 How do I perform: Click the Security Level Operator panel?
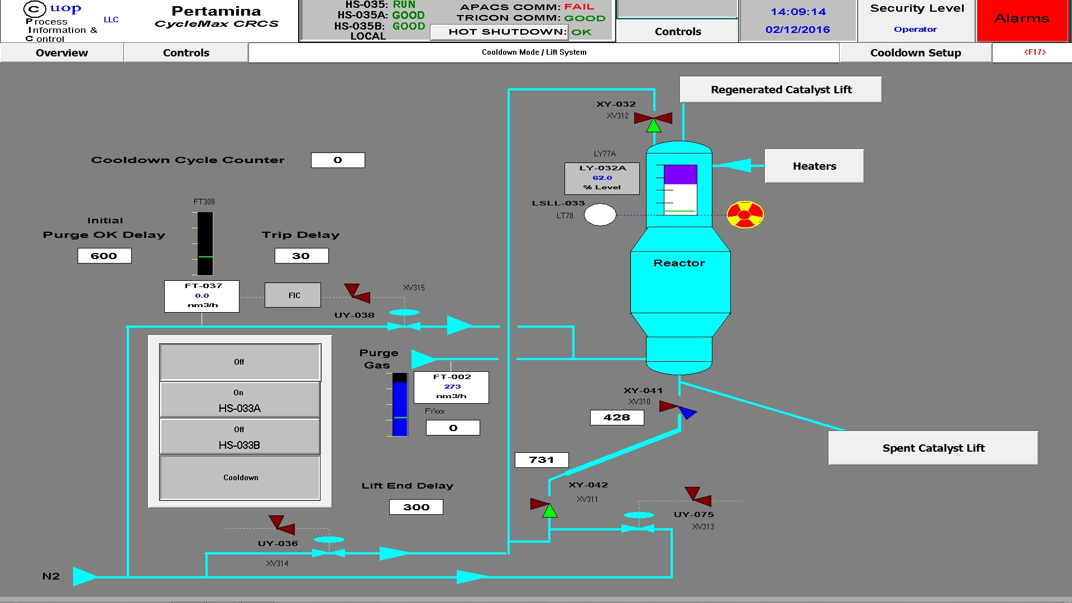tap(917, 21)
